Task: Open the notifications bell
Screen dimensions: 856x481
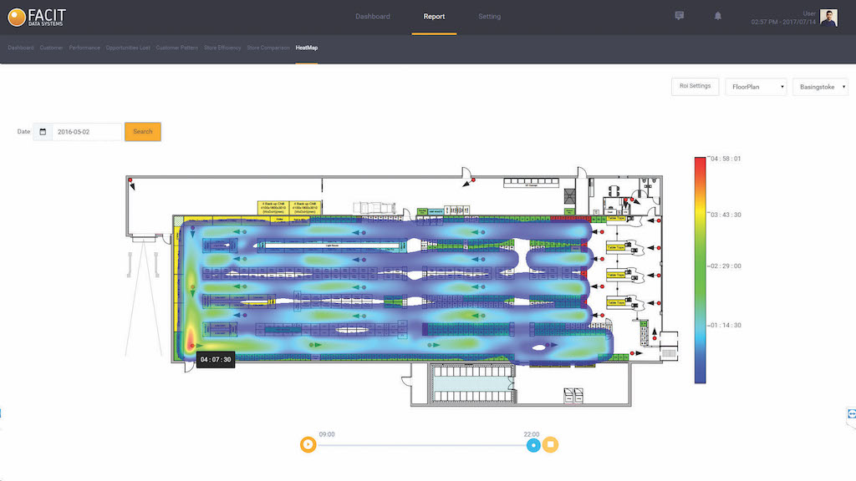Action: 717,16
